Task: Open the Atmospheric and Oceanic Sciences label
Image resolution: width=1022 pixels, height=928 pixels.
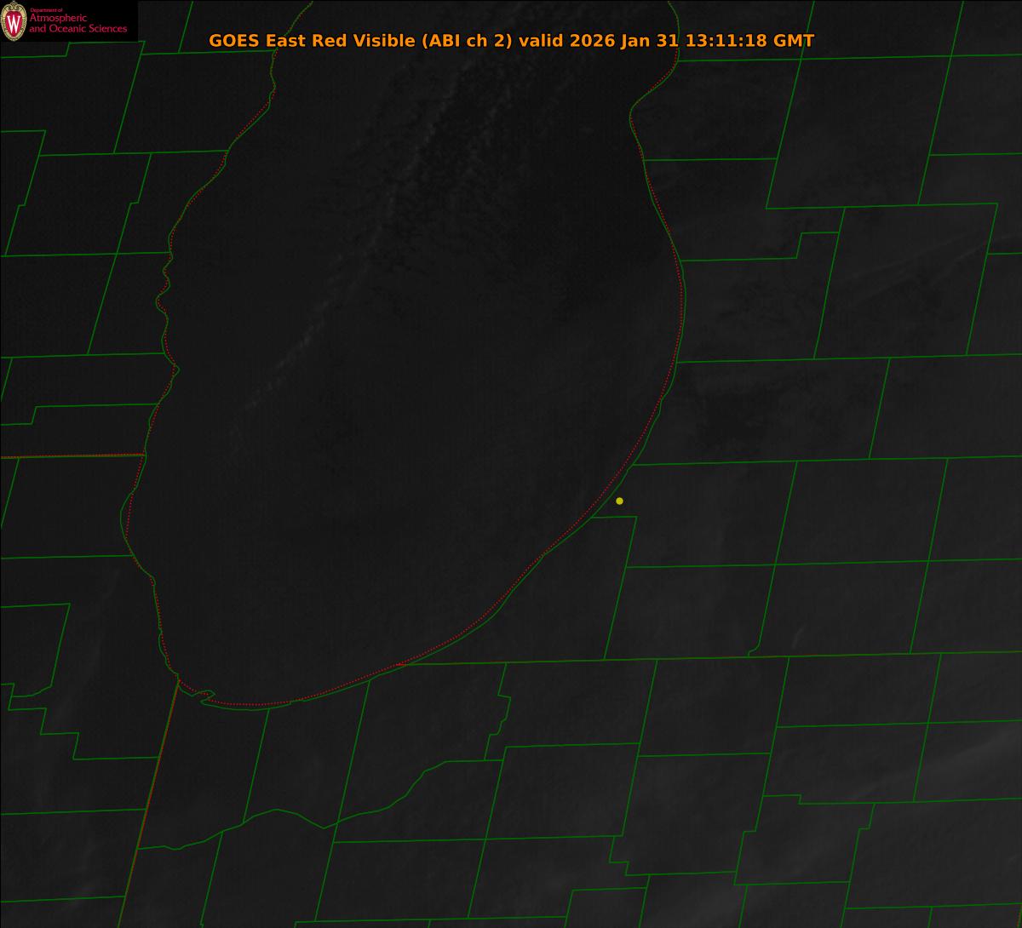Action: [x=78, y=24]
